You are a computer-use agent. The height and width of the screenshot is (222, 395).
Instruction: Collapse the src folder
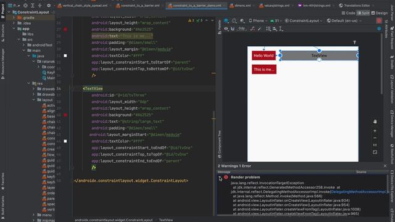(19, 39)
